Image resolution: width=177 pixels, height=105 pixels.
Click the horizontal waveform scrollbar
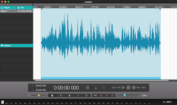tap(102, 80)
